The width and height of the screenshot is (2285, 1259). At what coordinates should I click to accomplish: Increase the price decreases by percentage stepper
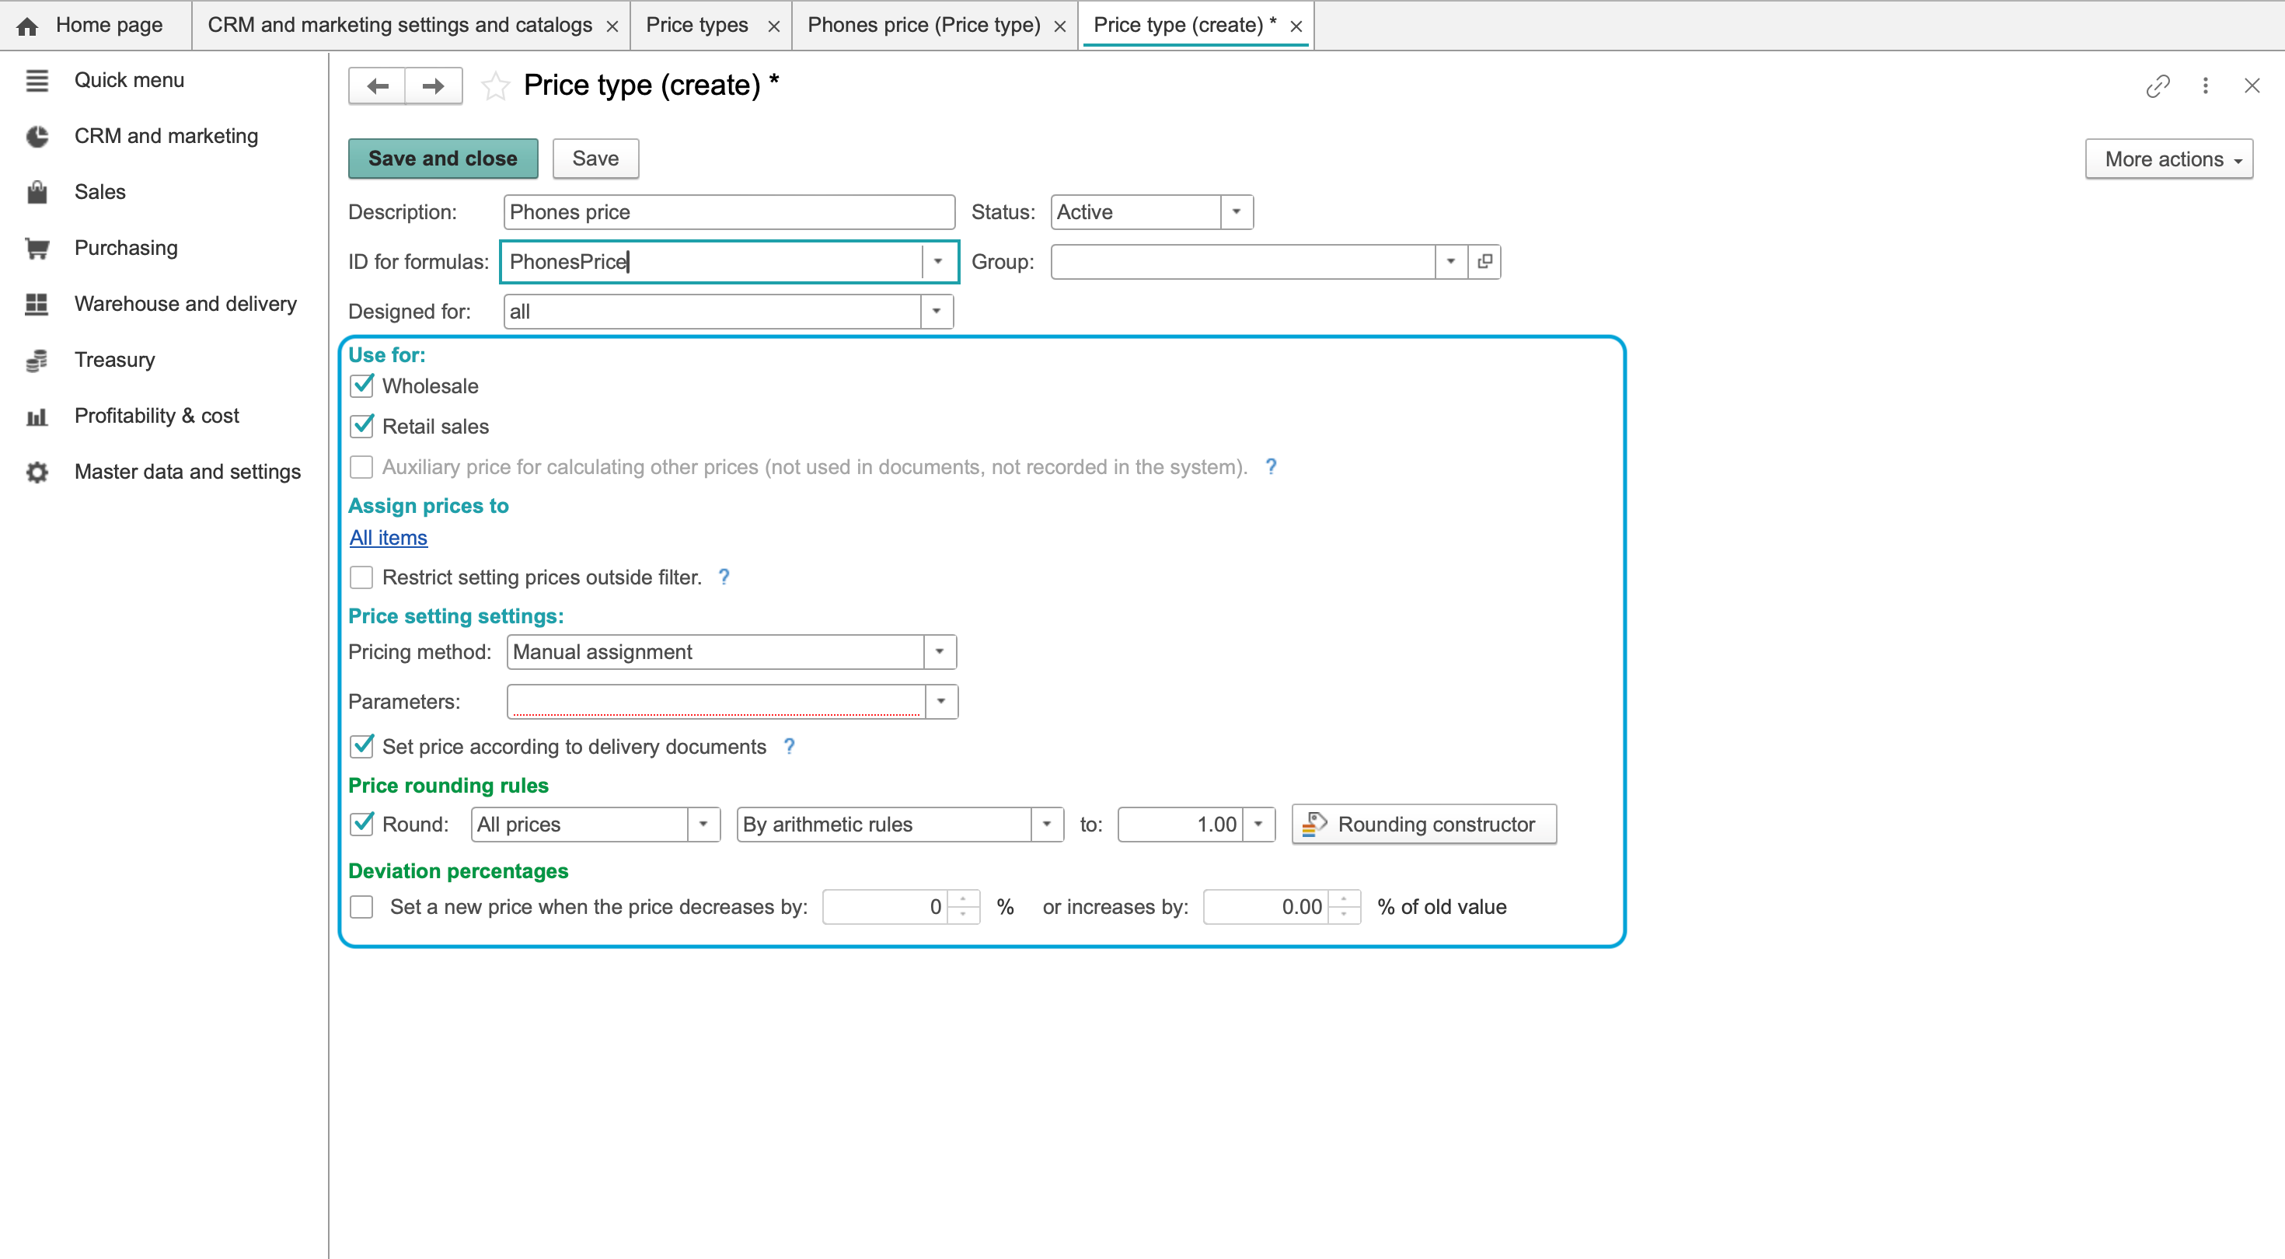tap(963, 898)
